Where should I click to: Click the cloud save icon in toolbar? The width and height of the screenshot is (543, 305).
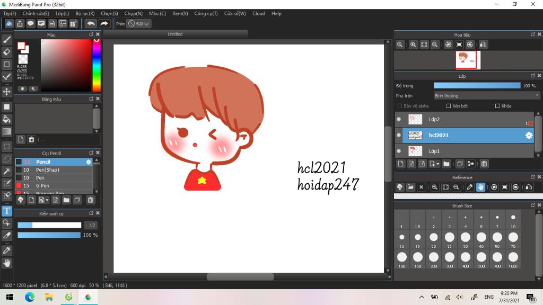pos(9,23)
